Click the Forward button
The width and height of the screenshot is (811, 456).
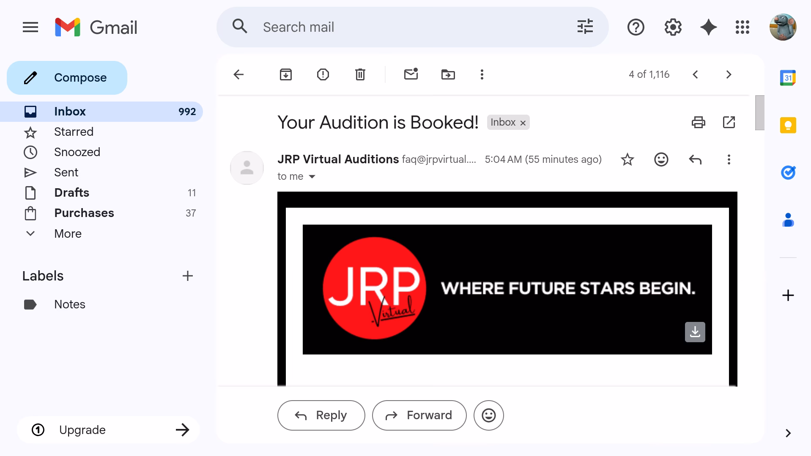point(419,415)
